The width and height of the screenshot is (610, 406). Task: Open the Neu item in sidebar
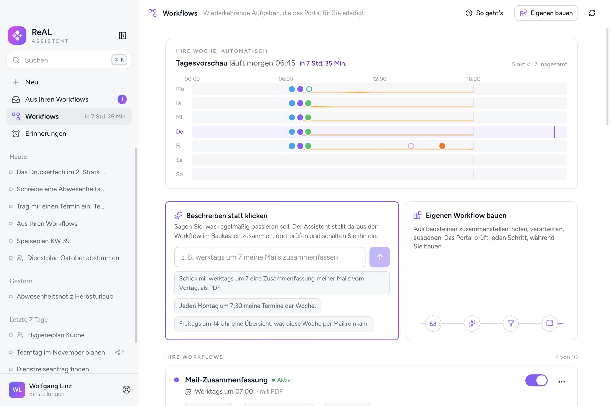tap(69, 82)
